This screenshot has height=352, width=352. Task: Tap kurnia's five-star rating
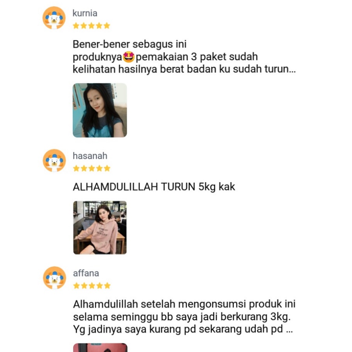(x=92, y=26)
